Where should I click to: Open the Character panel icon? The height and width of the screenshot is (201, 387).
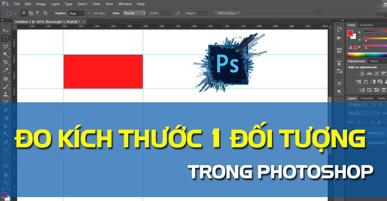click(339, 83)
